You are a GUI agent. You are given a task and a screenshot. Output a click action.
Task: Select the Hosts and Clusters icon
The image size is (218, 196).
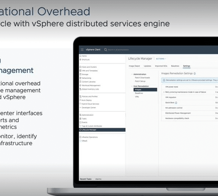80,67
